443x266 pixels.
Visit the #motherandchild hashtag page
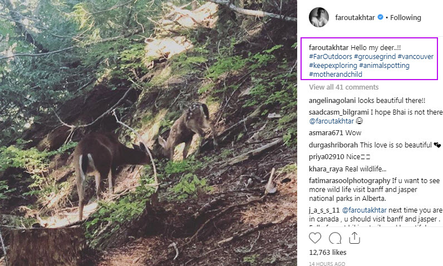click(336, 75)
